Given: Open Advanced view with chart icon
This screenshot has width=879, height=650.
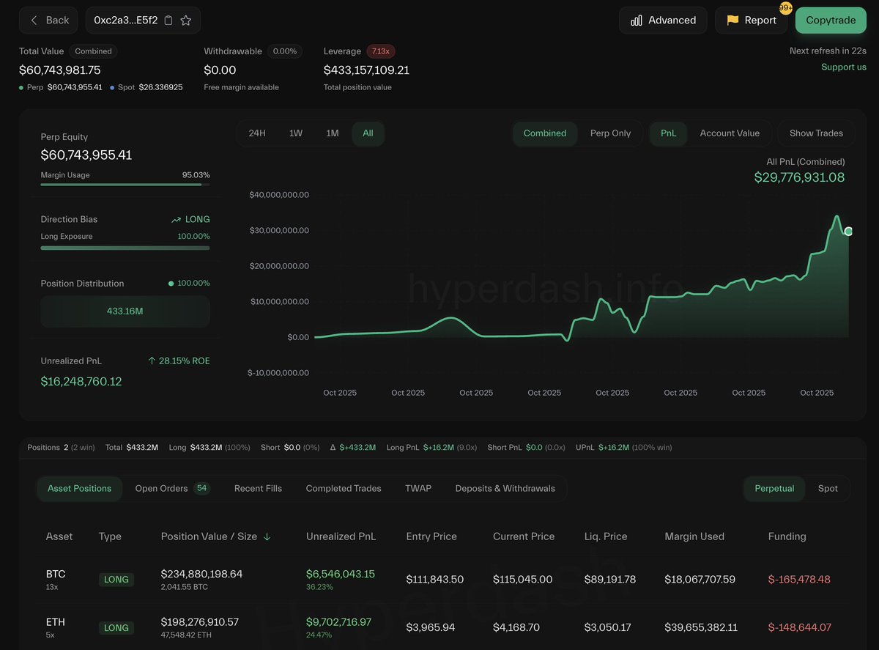Looking at the screenshot, I should click(663, 21).
